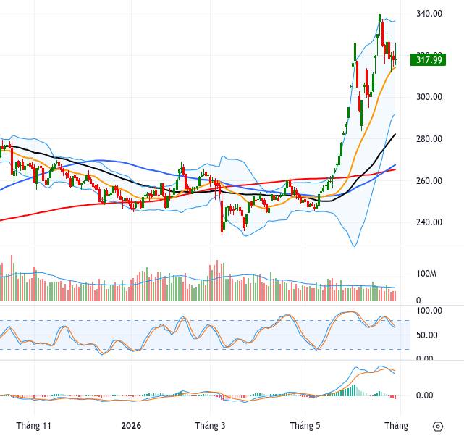Select the 50.00 stochastic scale label

[426, 335]
